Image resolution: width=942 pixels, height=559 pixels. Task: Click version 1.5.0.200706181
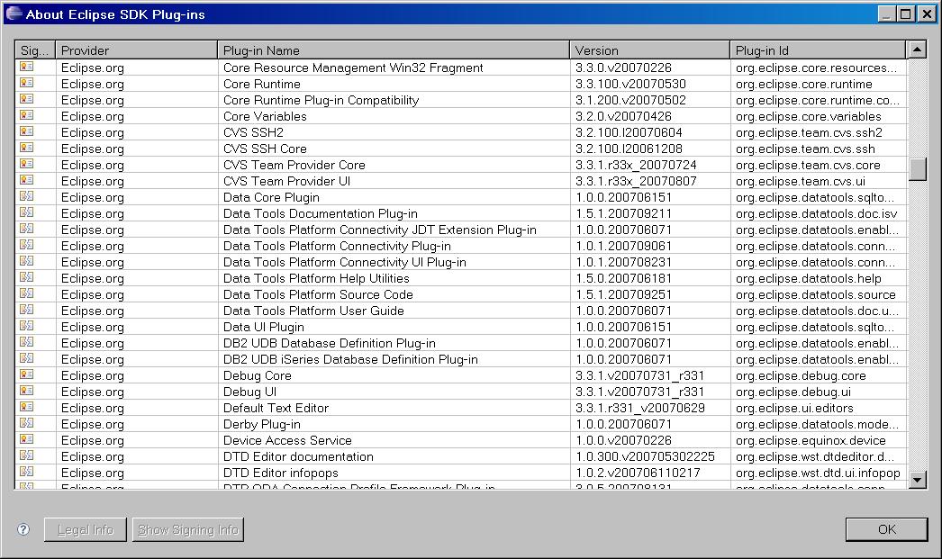(x=623, y=278)
